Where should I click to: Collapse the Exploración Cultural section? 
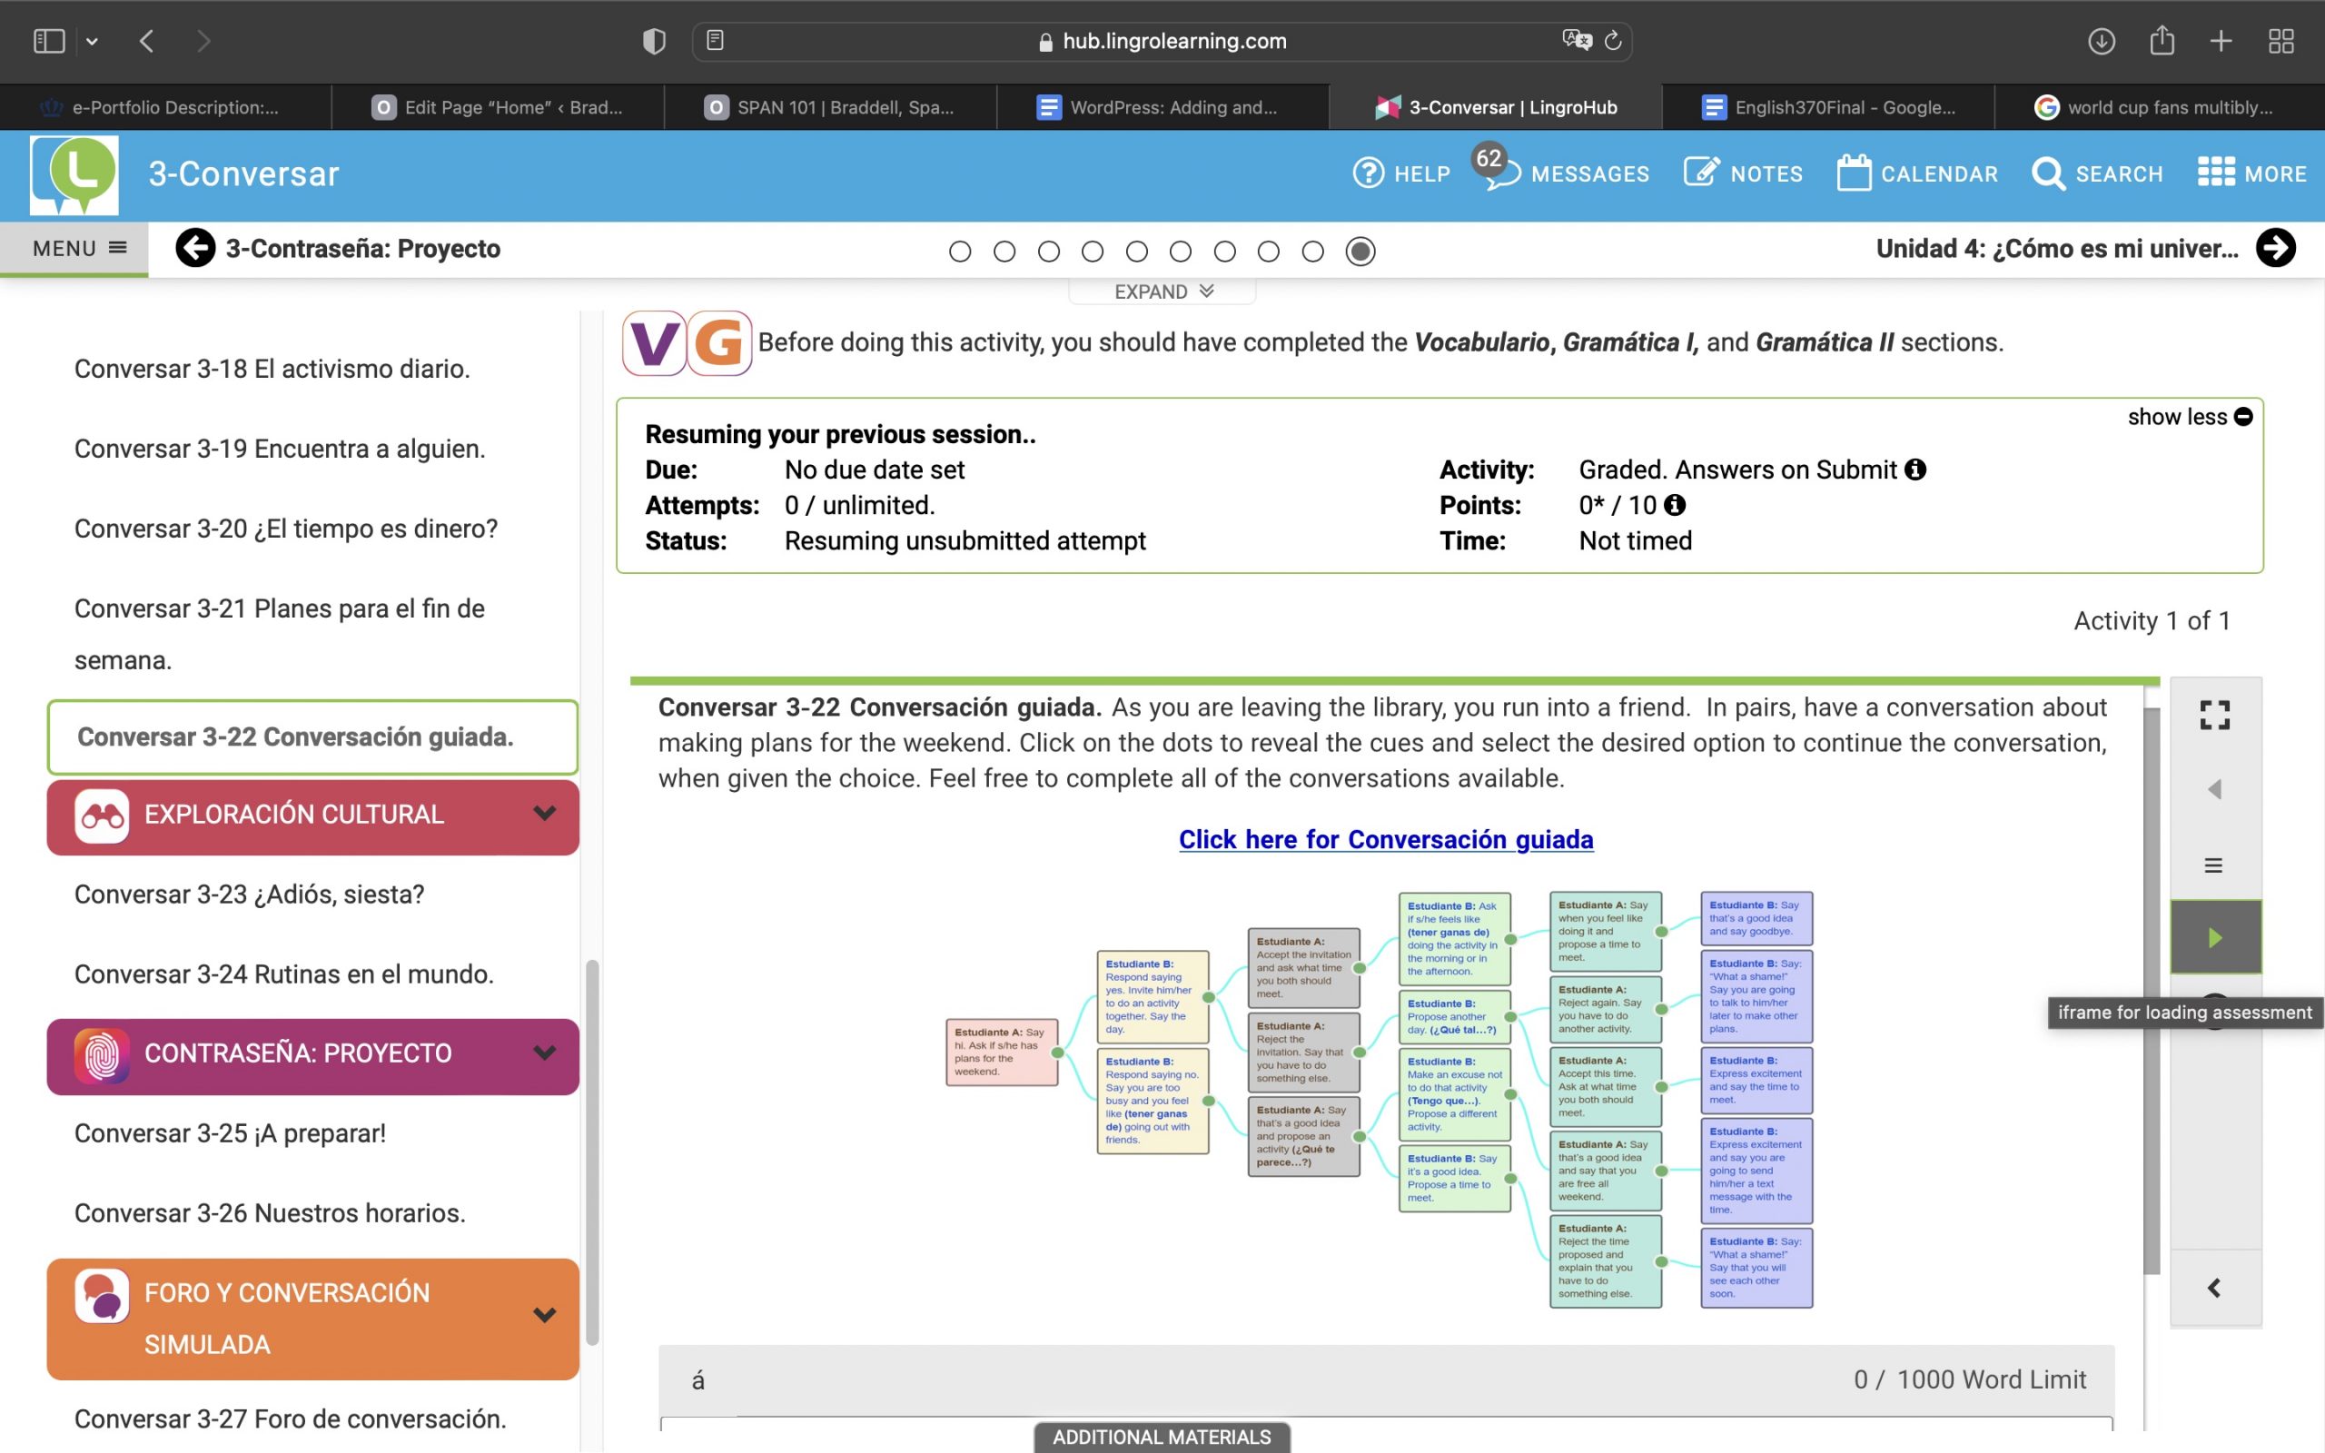(545, 814)
